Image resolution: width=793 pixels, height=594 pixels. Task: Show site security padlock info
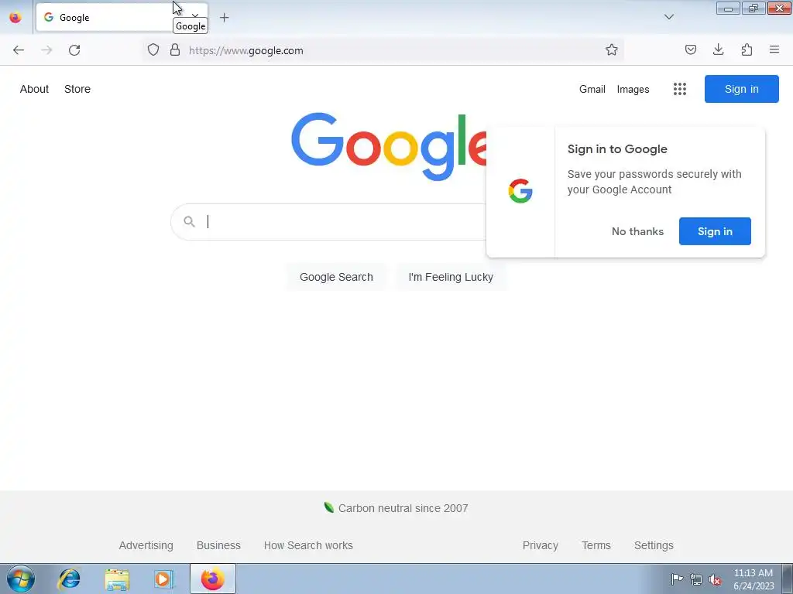[x=175, y=50]
